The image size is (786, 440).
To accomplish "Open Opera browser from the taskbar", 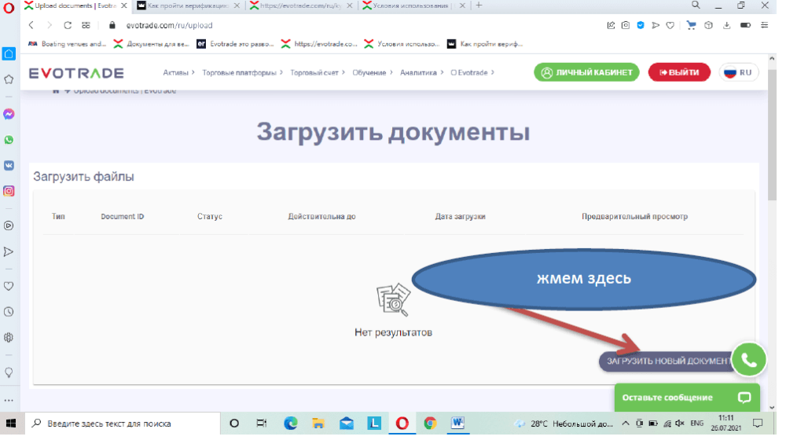I will (x=402, y=423).
